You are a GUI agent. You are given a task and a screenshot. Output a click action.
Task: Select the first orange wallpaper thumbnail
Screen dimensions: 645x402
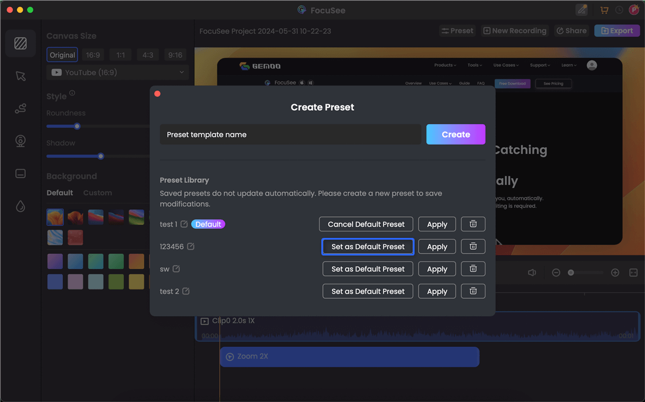(55, 217)
